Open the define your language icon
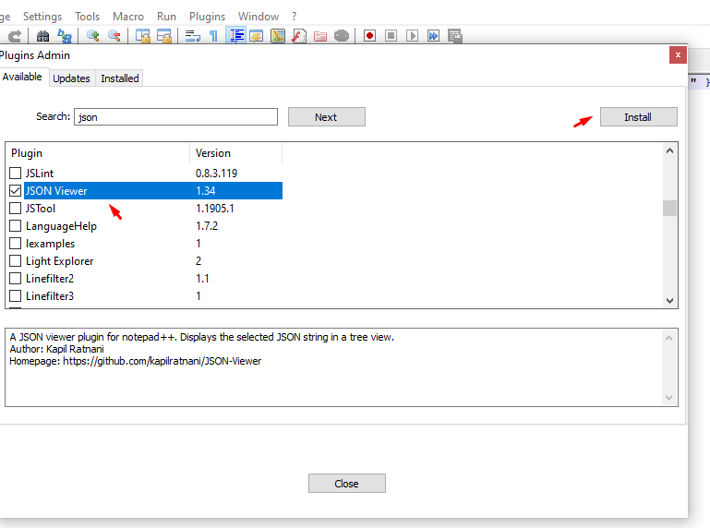 coord(257,36)
